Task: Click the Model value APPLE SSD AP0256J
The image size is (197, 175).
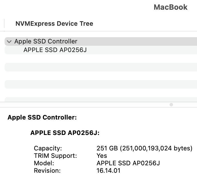Action: click(x=128, y=163)
